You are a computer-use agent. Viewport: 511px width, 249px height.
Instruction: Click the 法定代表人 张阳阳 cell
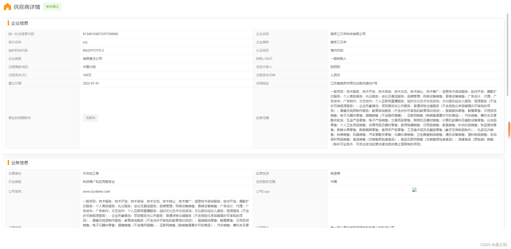pos(335,67)
